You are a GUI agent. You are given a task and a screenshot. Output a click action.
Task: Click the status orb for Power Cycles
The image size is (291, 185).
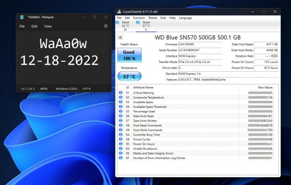(121, 139)
